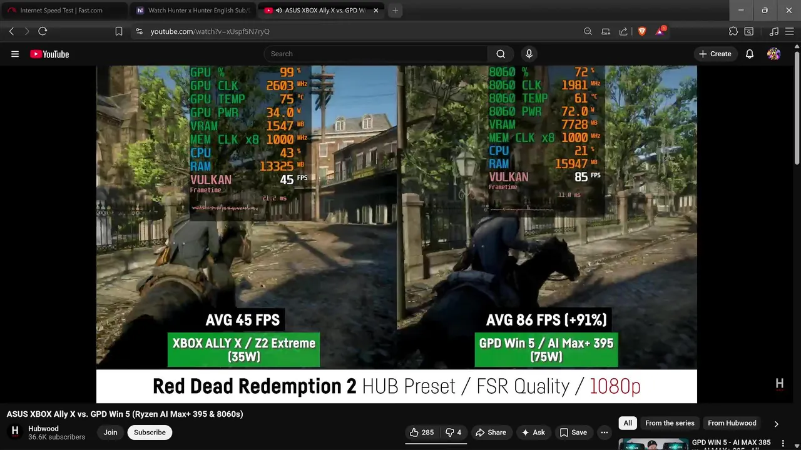
Task: Dislike the video with thumbs down
Action: (x=453, y=432)
